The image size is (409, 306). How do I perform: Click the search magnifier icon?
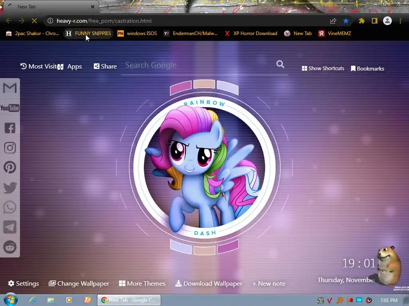coord(280,64)
